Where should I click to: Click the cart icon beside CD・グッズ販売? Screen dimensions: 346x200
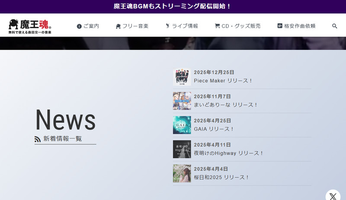pos(218,26)
